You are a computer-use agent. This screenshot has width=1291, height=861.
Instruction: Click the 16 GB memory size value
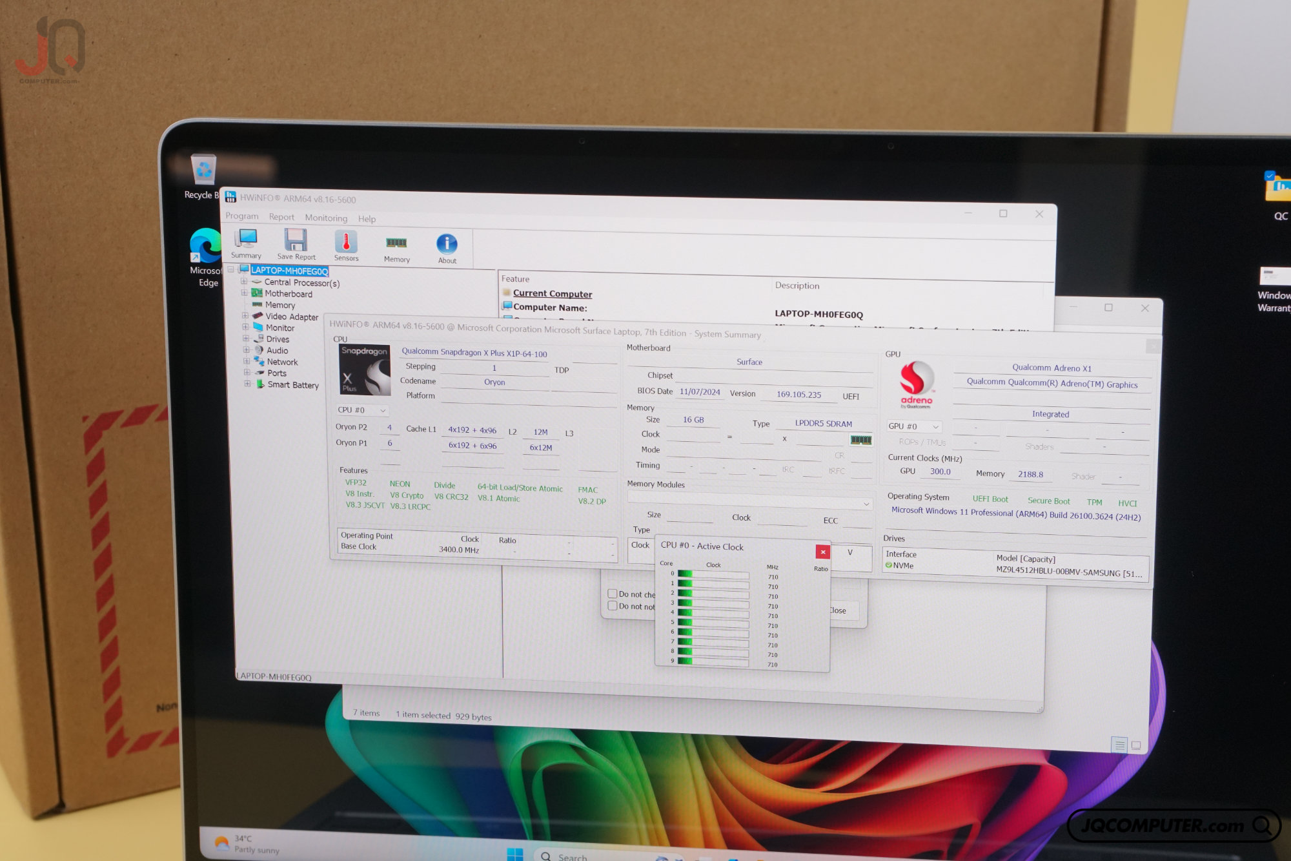[693, 420]
